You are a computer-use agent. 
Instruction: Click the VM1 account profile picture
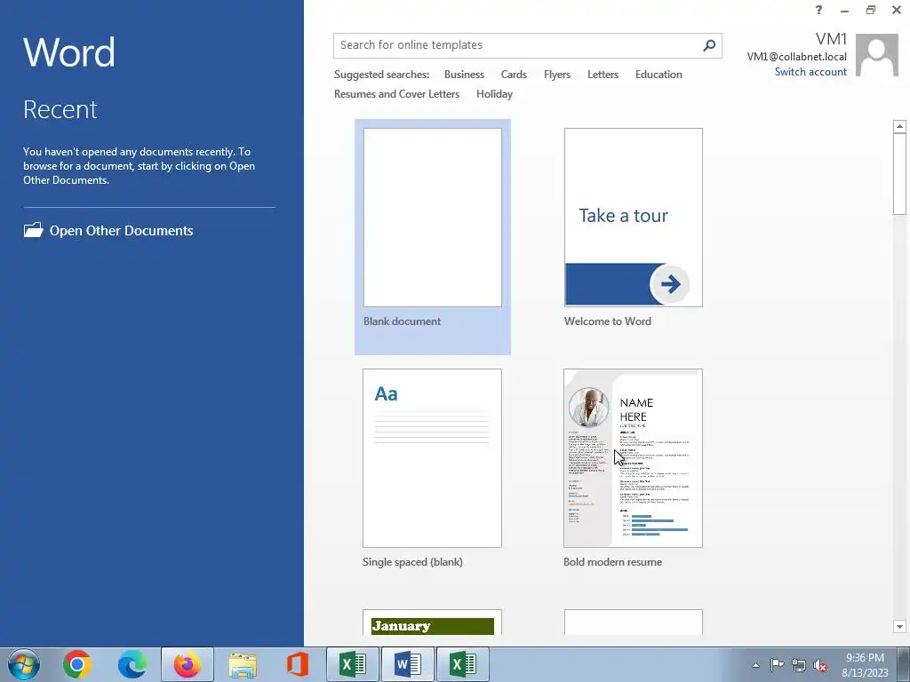876,55
